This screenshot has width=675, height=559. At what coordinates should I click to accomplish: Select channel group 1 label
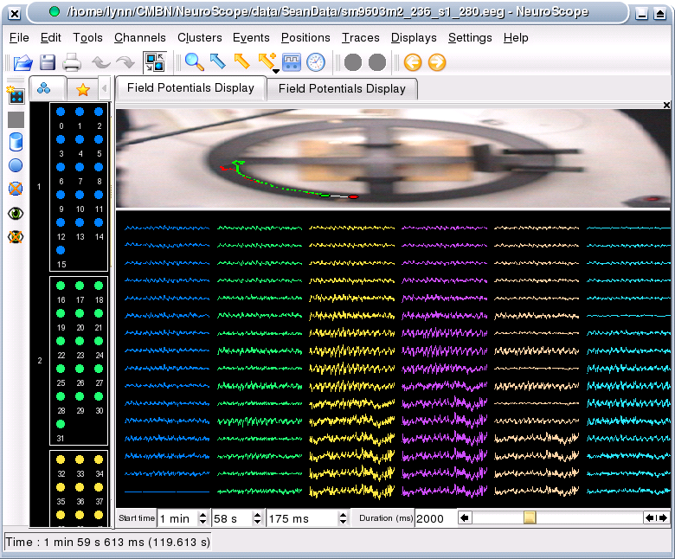pos(39,187)
